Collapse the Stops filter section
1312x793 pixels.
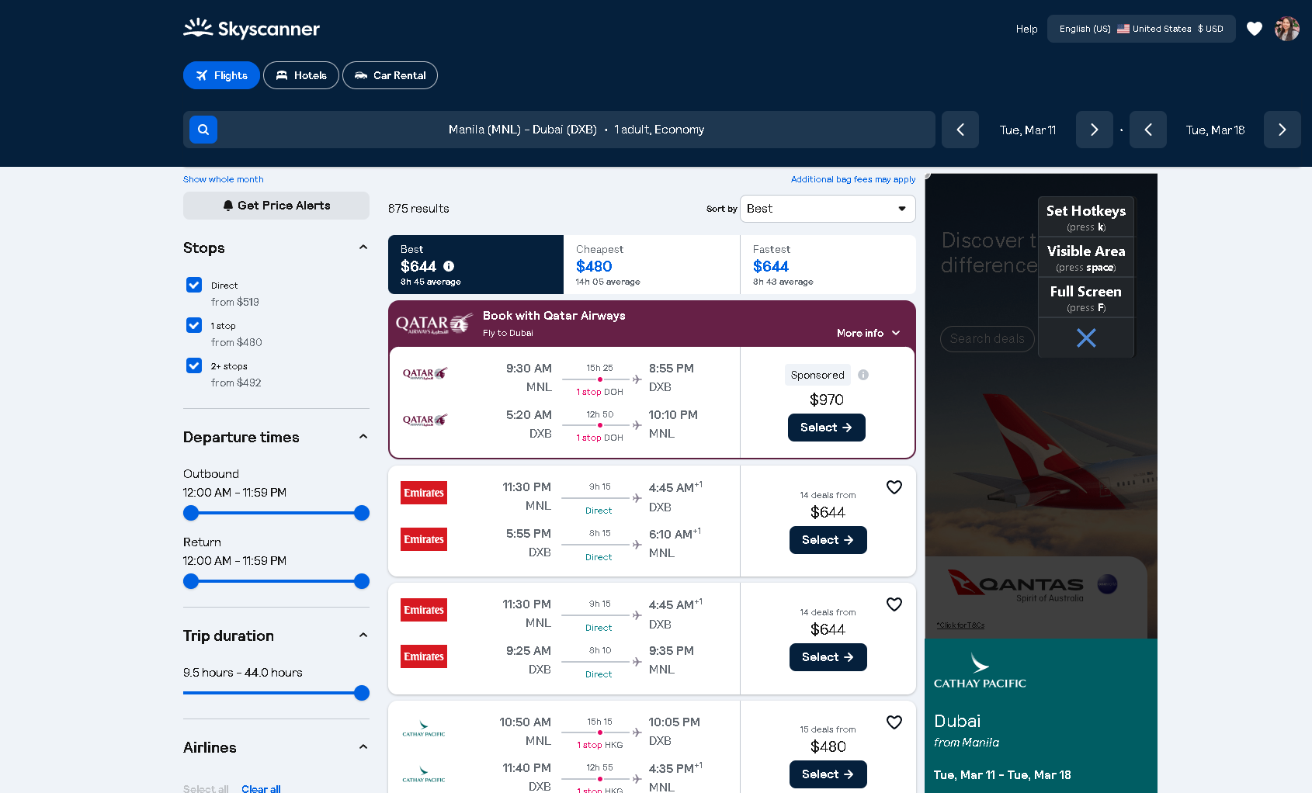click(363, 248)
